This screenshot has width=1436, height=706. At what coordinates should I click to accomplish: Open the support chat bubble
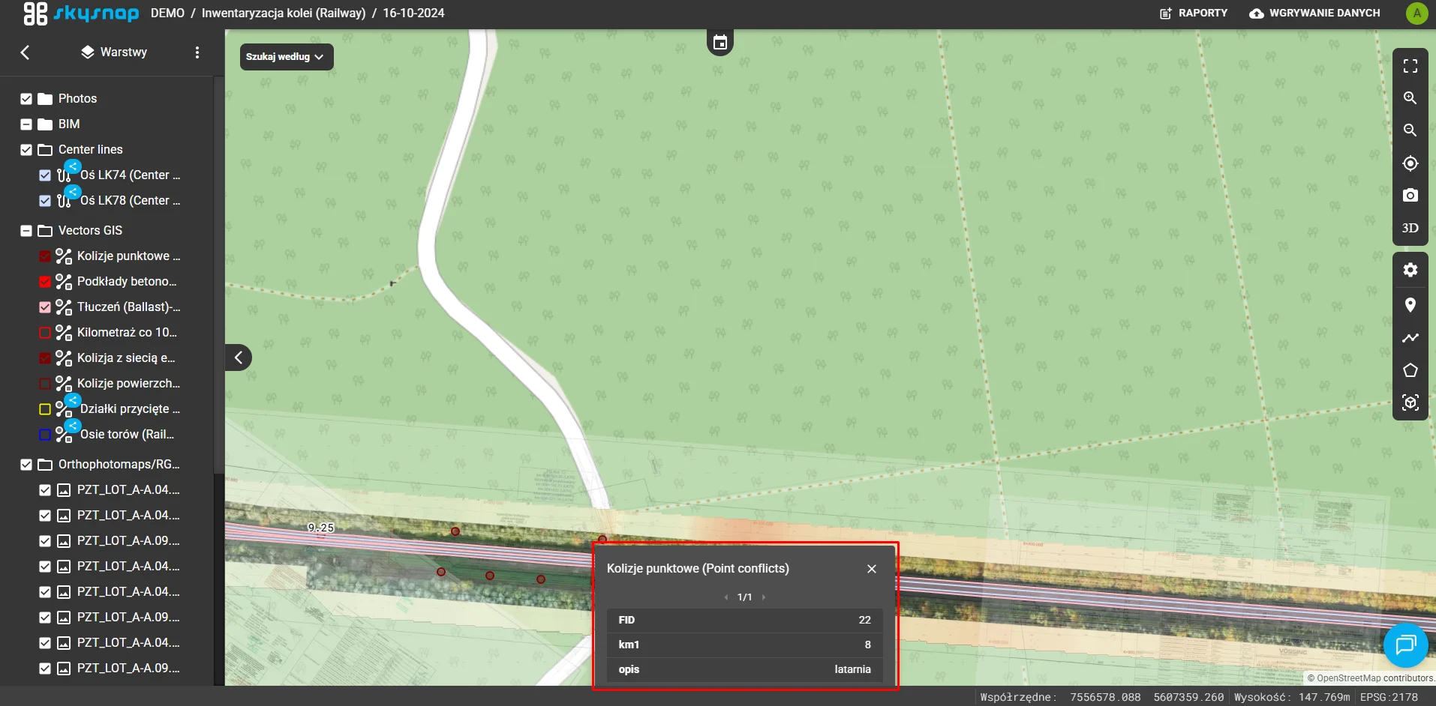(x=1405, y=645)
